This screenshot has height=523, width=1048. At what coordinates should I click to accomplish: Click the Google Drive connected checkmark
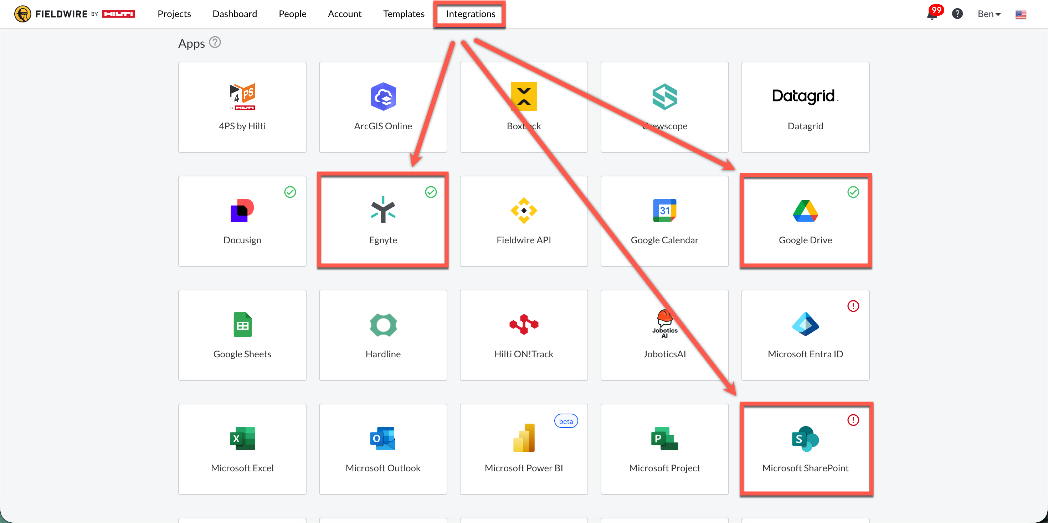(853, 192)
